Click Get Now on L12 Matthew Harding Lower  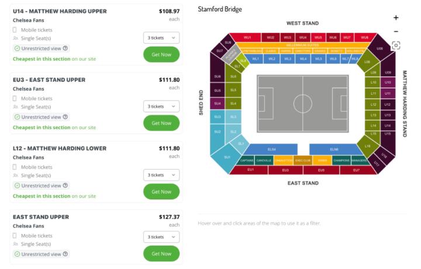tap(161, 192)
